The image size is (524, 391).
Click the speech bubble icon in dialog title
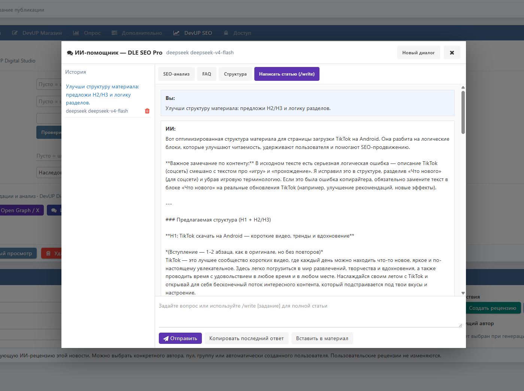pyautogui.click(x=70, y=53)
